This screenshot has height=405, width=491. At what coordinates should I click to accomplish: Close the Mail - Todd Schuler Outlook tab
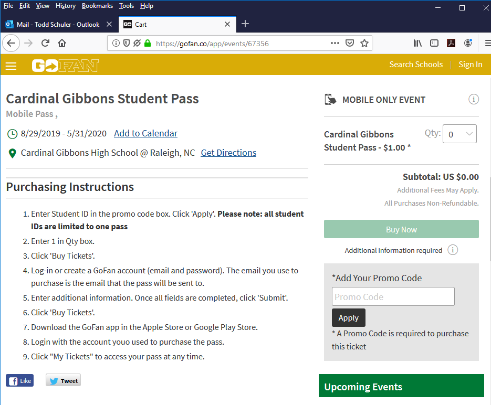(x=109, y=24)
